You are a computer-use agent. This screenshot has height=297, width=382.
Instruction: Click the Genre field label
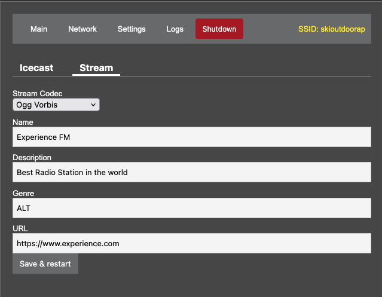coord(23,193)
